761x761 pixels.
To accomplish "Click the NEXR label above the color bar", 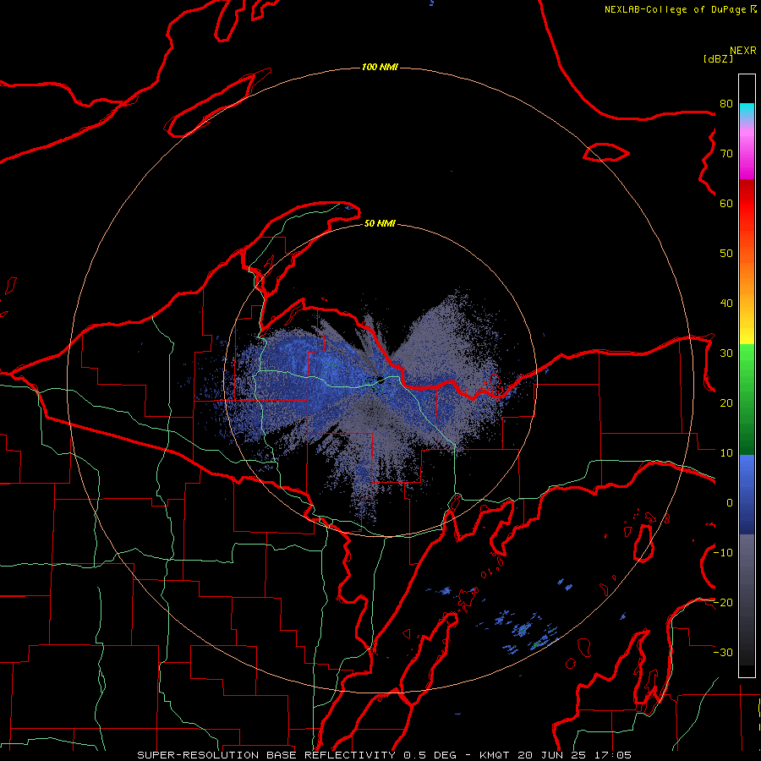I will click(x=743, y=51).
